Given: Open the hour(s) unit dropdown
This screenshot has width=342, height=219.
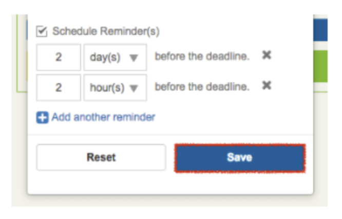Looking at the screenshot, I should (x=115, y=87).
